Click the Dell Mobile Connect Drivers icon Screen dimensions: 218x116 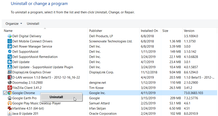(10, 41)
